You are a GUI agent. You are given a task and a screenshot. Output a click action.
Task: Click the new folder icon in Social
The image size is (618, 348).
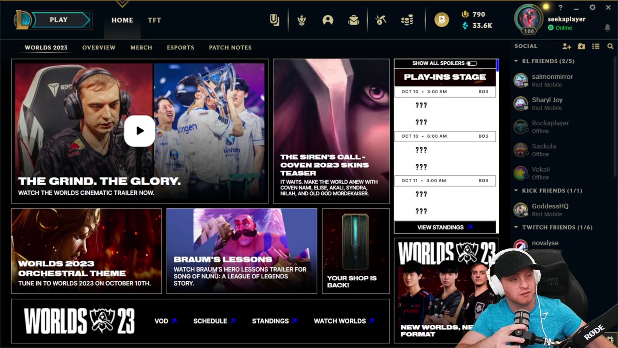[x=581, y=46]
